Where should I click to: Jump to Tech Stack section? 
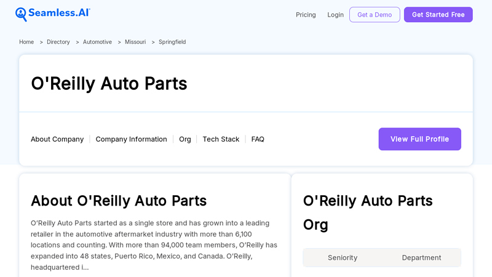coord(221,139)
